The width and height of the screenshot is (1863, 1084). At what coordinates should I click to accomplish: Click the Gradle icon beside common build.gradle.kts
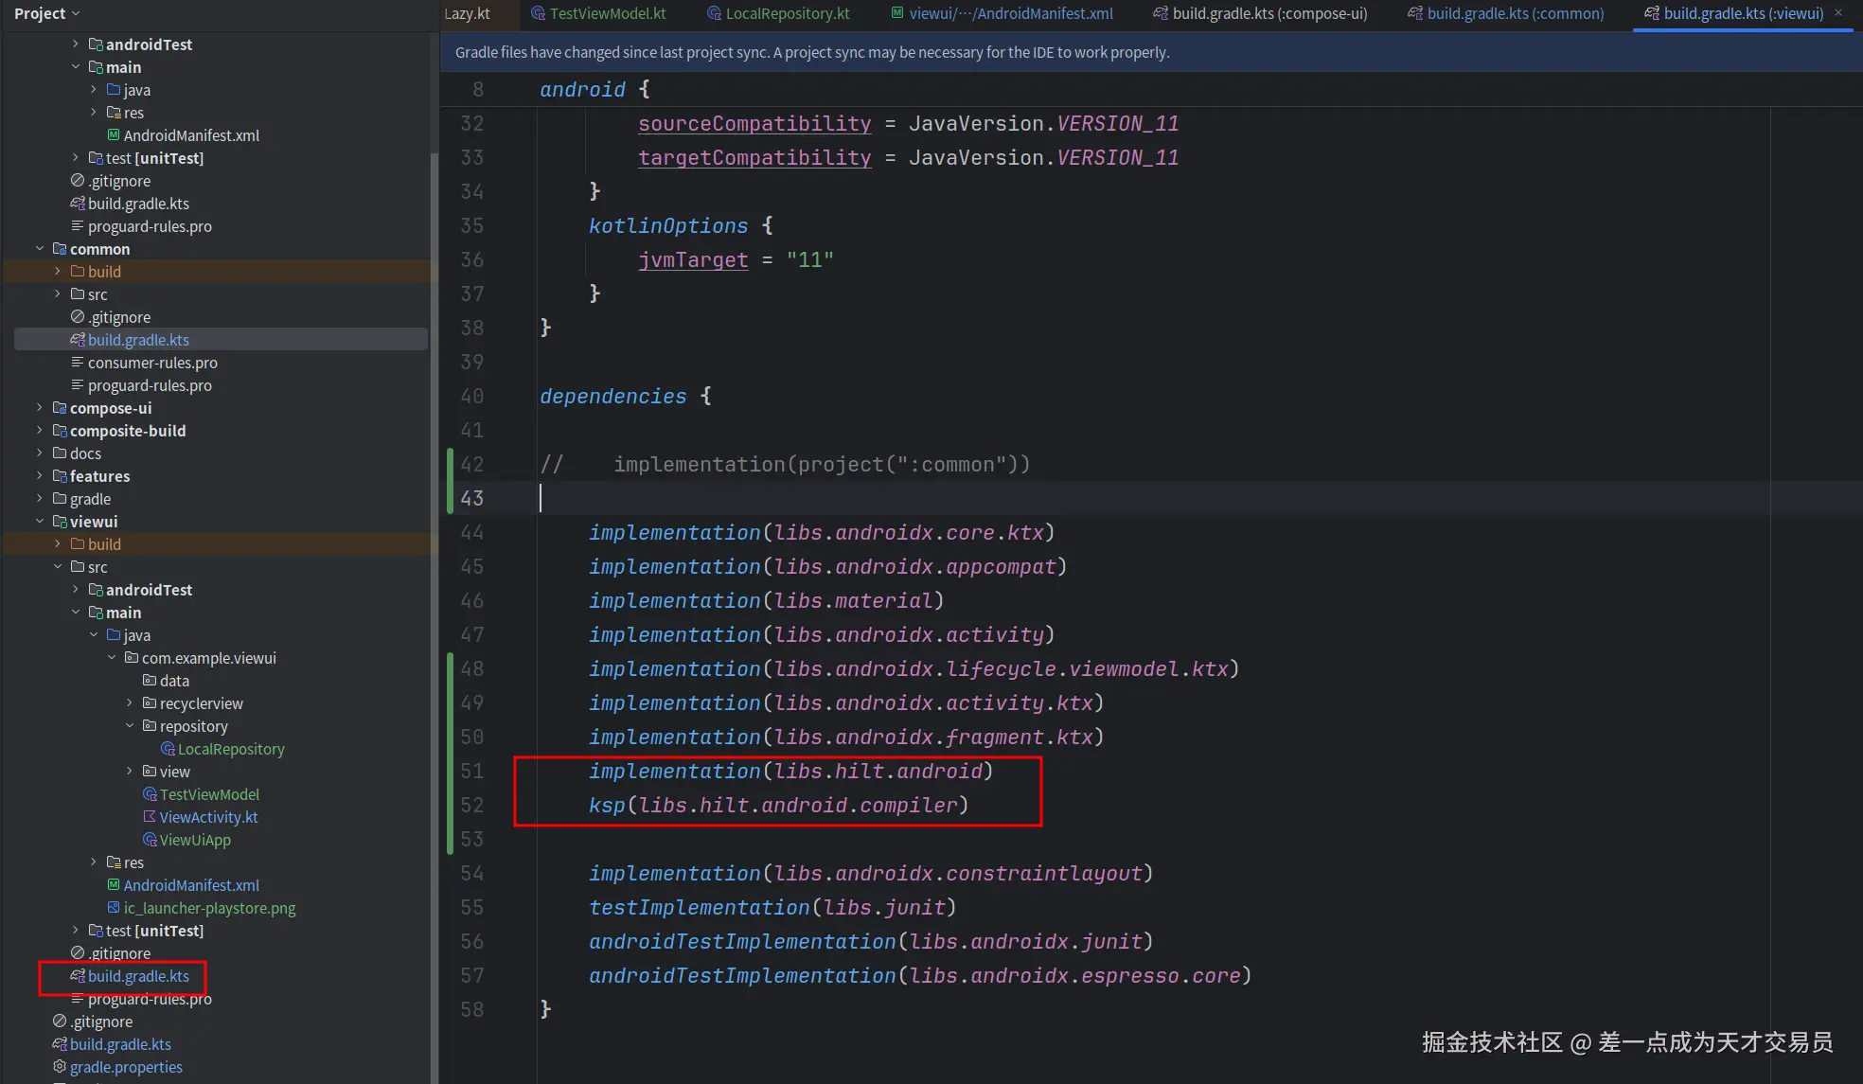point(78,340)
